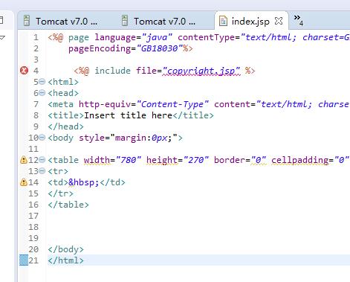The height and width of the screenshot is (282, 350).
Task: Collapse the table tag fold at line 12
Action: [42, 160]
